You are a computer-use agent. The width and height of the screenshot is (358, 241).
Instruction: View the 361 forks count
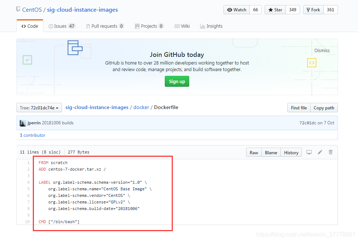coord(330,10)
